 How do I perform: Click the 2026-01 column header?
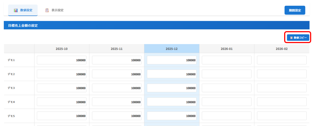click(227, 49)
